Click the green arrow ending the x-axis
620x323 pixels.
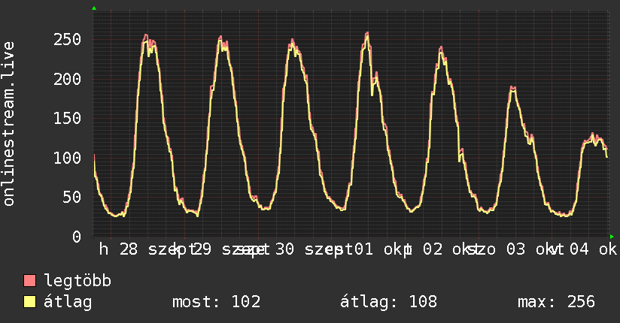click(612, 237)
